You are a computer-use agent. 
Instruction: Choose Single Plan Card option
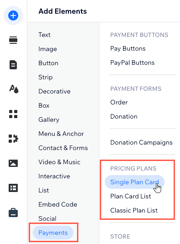(134, 182)
